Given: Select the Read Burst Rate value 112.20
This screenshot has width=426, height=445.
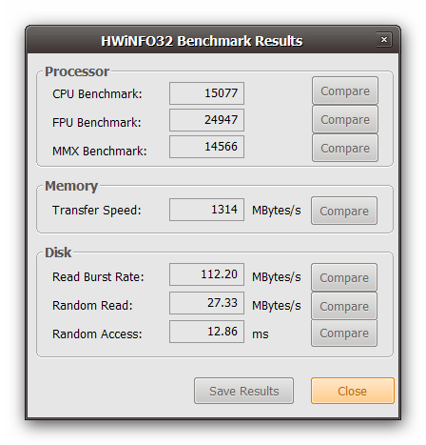Looking at the screenshot, I should tap(206, 274).
